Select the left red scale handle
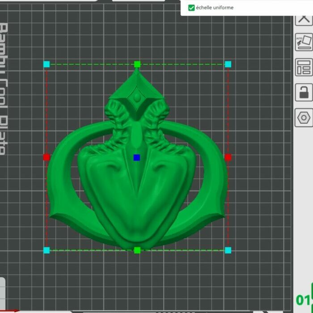 pyautogui.click(x=47, y=157)
